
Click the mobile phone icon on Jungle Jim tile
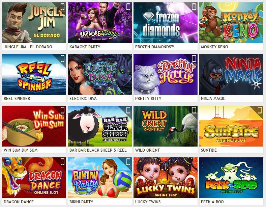coord(62,7)
